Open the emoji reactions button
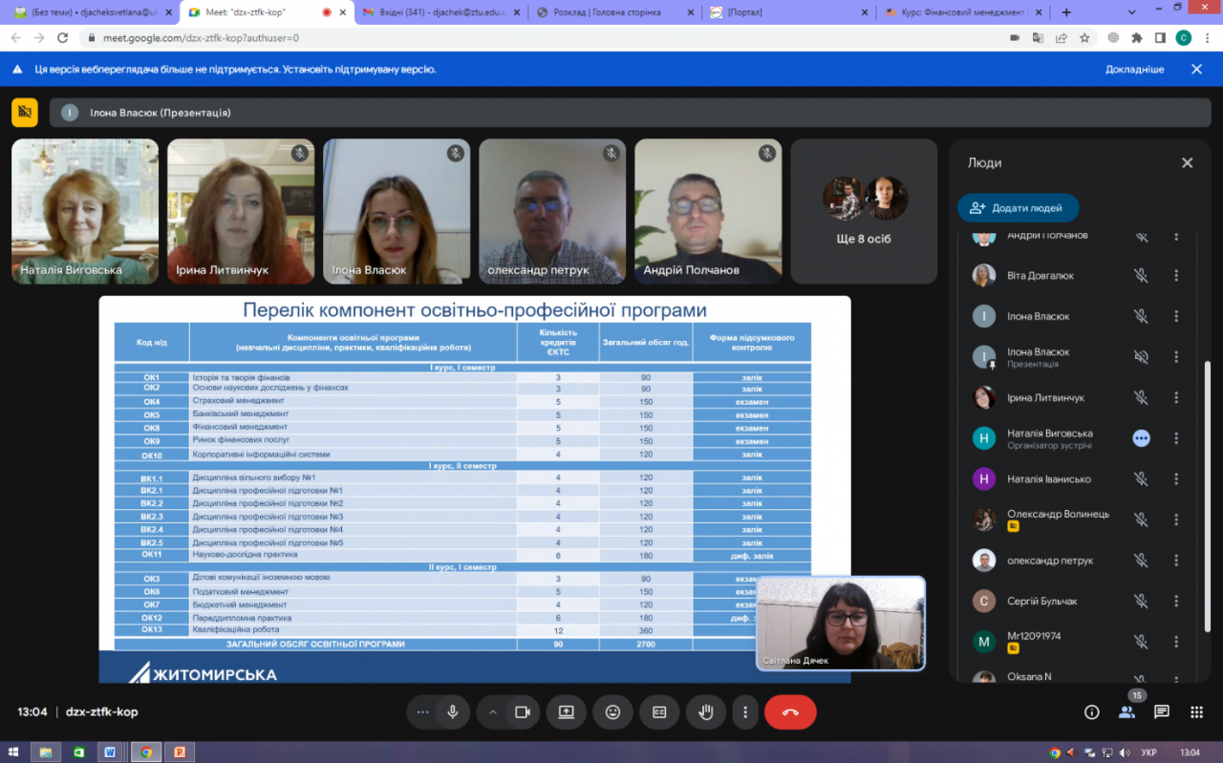 [x=612, y=712]
